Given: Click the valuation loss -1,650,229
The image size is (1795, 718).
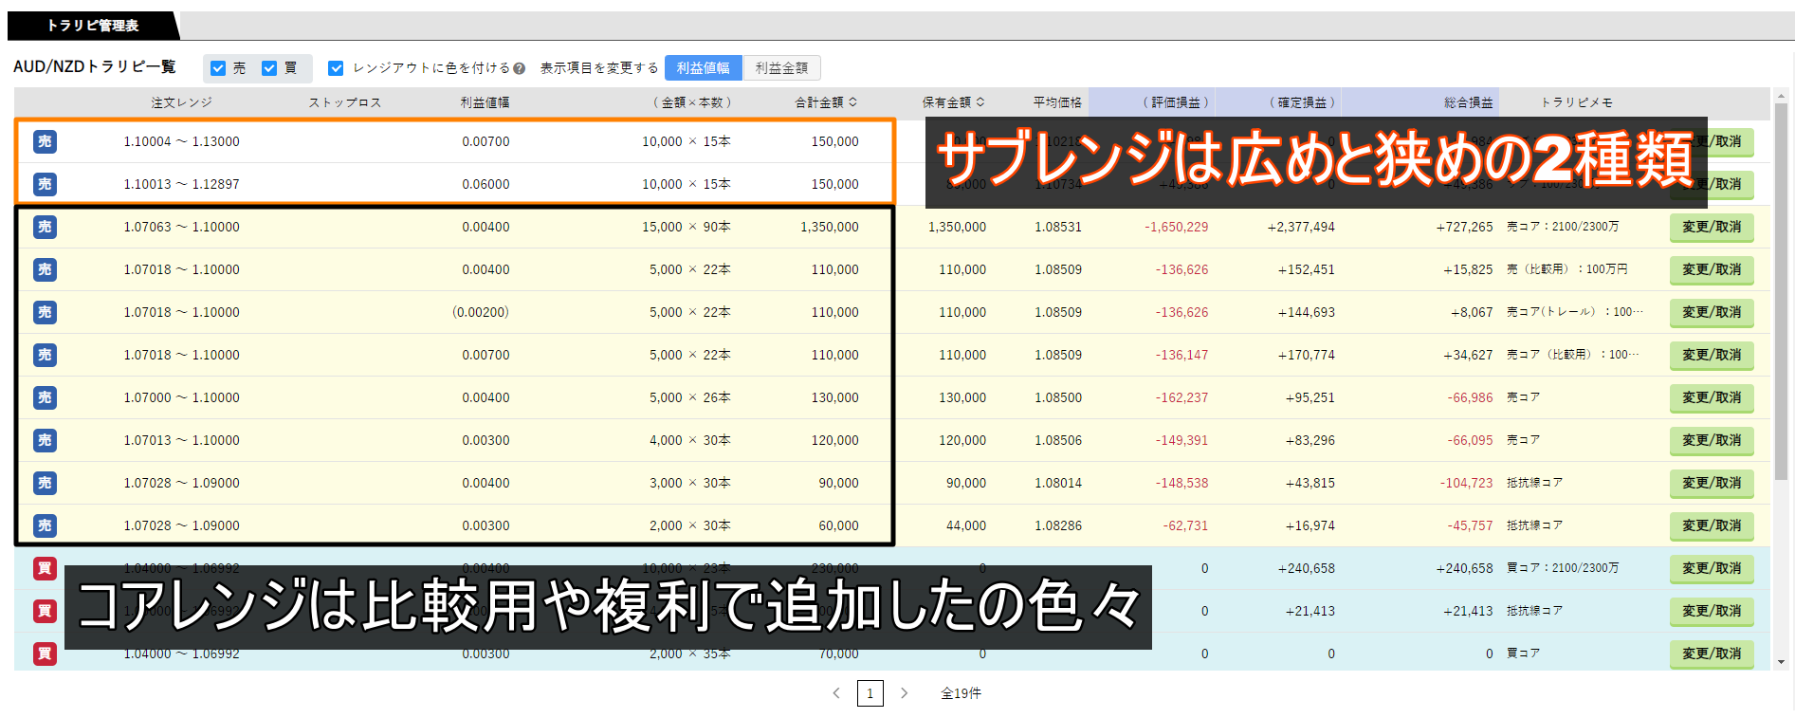Looking at the screenshot, I should tap(1176, 227).
